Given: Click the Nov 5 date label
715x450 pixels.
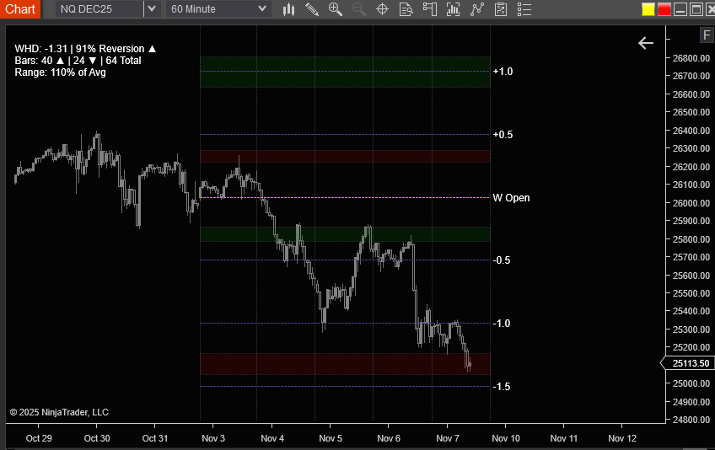Looking at the screenshot, I should point(331,438).
